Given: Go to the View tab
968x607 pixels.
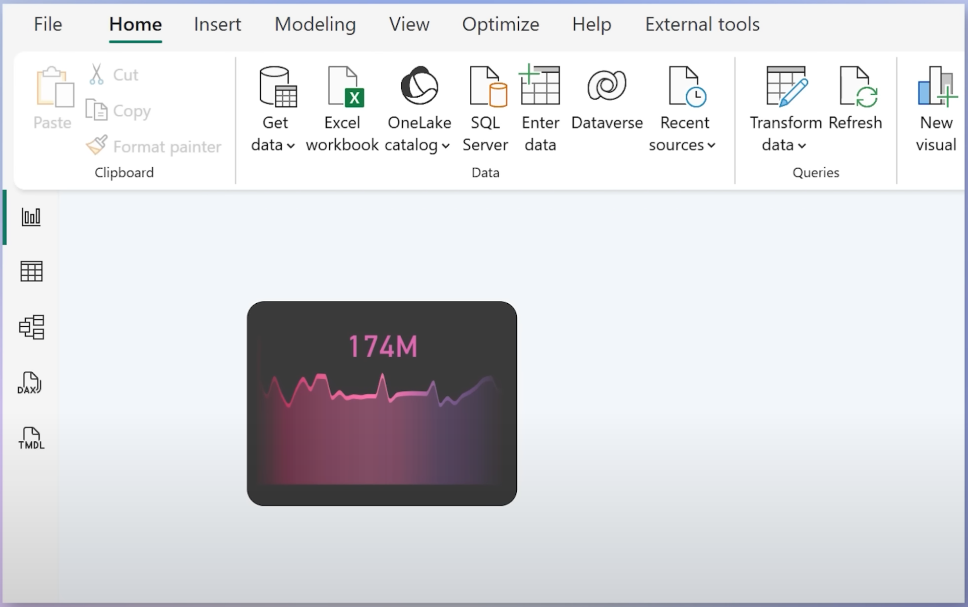Looking at the screenshot, I should pos(409,24).
